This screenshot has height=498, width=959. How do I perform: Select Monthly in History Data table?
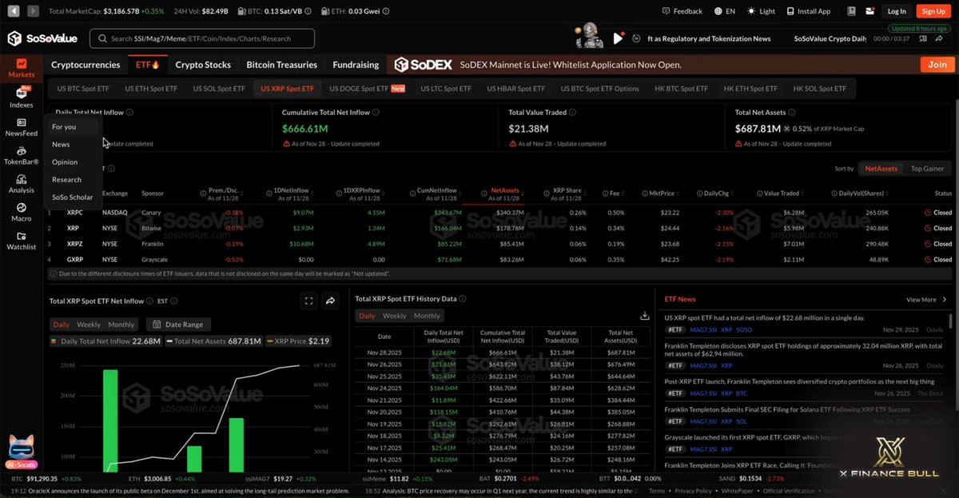click(427, 316)
